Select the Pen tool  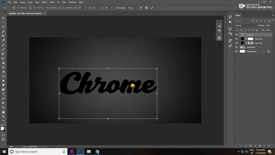point(3,99)
